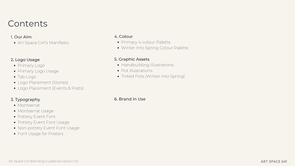295x166 pixels.
Task: Select the Tab Logo entry
Action: (27, 77)
